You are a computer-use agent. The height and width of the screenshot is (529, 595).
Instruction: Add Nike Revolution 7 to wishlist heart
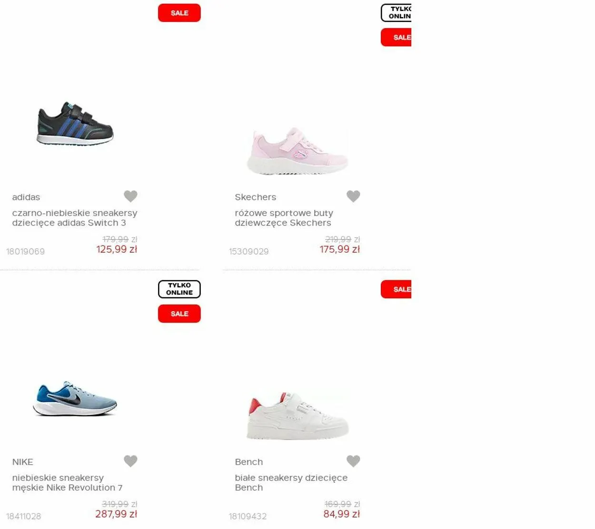click(130, 460)
